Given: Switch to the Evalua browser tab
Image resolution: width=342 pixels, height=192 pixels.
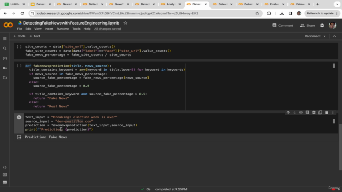Looking at the screenshot, I should (274, 4).
